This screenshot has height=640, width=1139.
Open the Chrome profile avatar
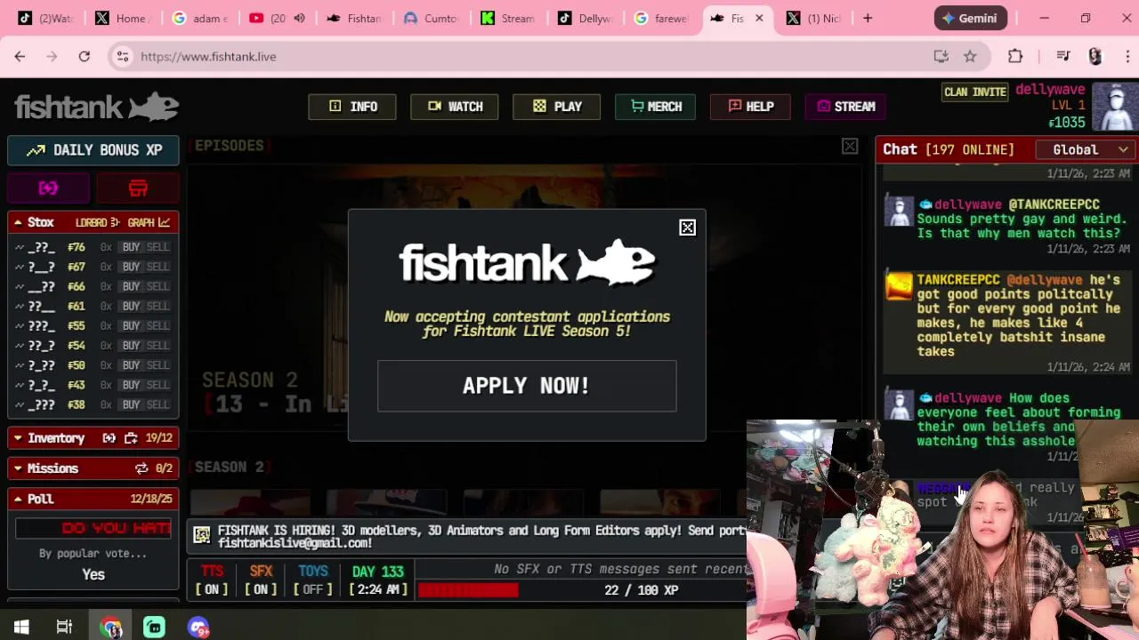pyautogui.click(x=1095, y=56)
